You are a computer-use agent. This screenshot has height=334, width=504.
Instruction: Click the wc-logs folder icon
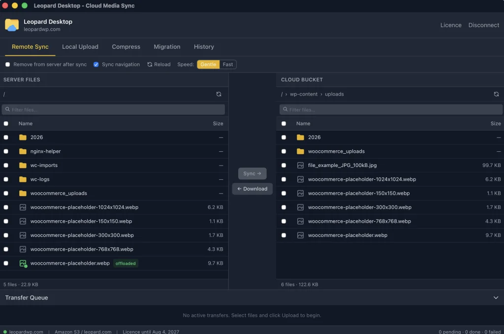point(23,179)
